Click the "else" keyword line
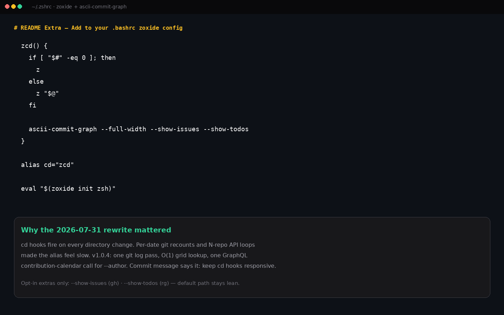Viewport: 504px width, 315px height. click(36, 82)
